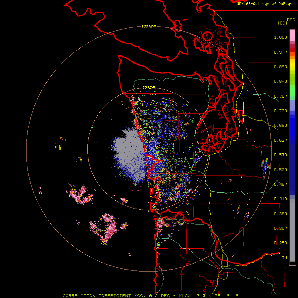Click the 13 JUN 25 16:16 timestamp

(x=216, y=296)
